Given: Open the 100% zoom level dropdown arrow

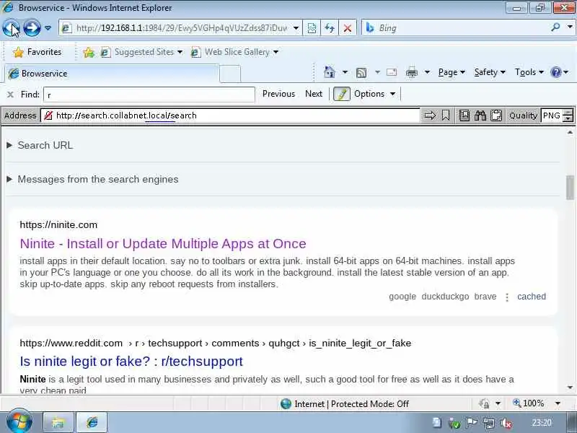Looking at the screenshot, I should pyautogui.click(x=558, y=404).
